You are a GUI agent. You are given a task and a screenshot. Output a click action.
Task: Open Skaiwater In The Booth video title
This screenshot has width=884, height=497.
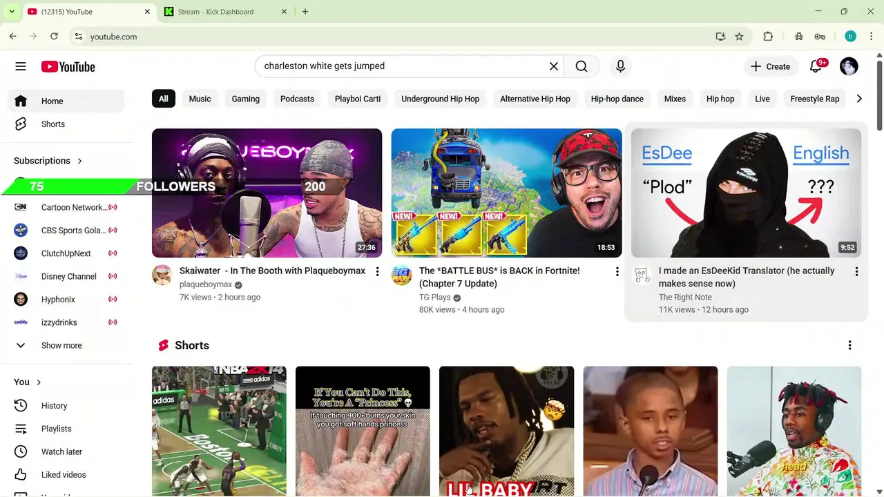pos(272,271)
